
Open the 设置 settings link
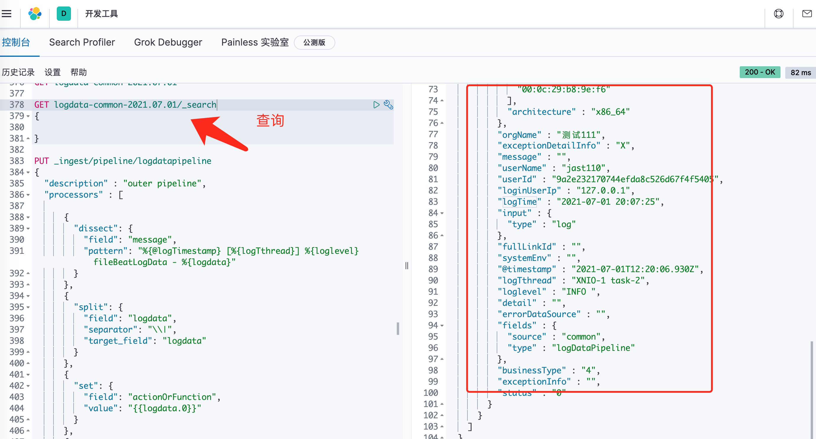click(x=52, y=72)
